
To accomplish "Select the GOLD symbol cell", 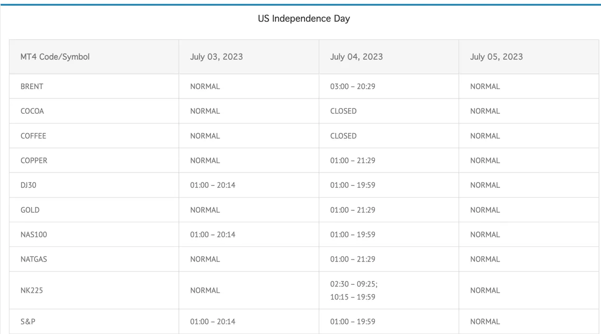I will pyautogui.click(x=94, y=209).
